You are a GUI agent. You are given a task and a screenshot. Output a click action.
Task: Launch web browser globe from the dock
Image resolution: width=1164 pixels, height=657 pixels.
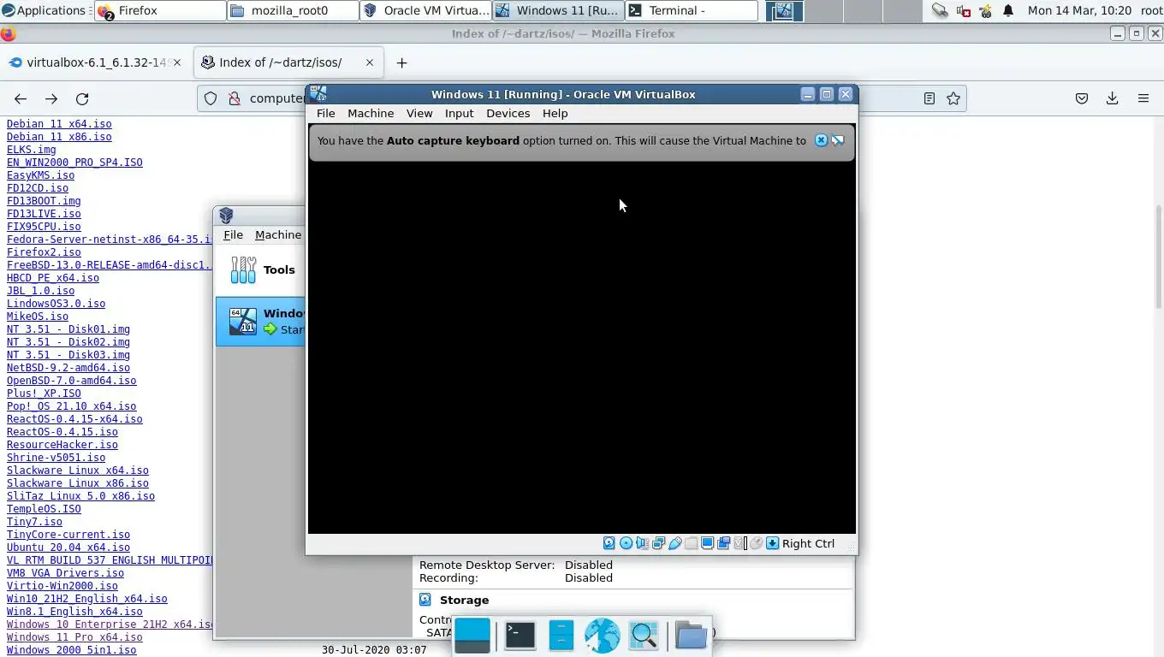click(602, 636)
